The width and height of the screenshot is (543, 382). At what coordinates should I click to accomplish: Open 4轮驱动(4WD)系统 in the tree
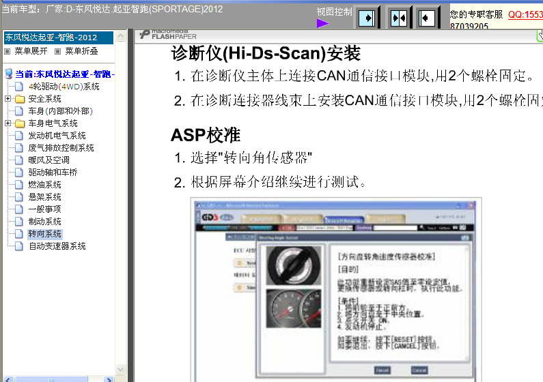[64, 87]
